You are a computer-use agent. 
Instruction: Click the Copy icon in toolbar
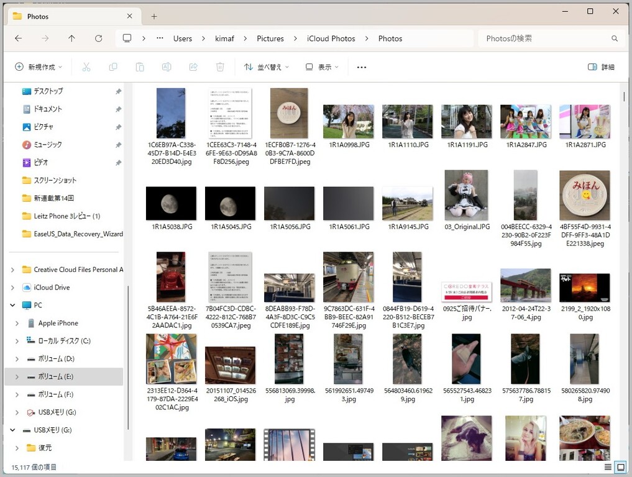pyautogui.click(x=113, y=67)
